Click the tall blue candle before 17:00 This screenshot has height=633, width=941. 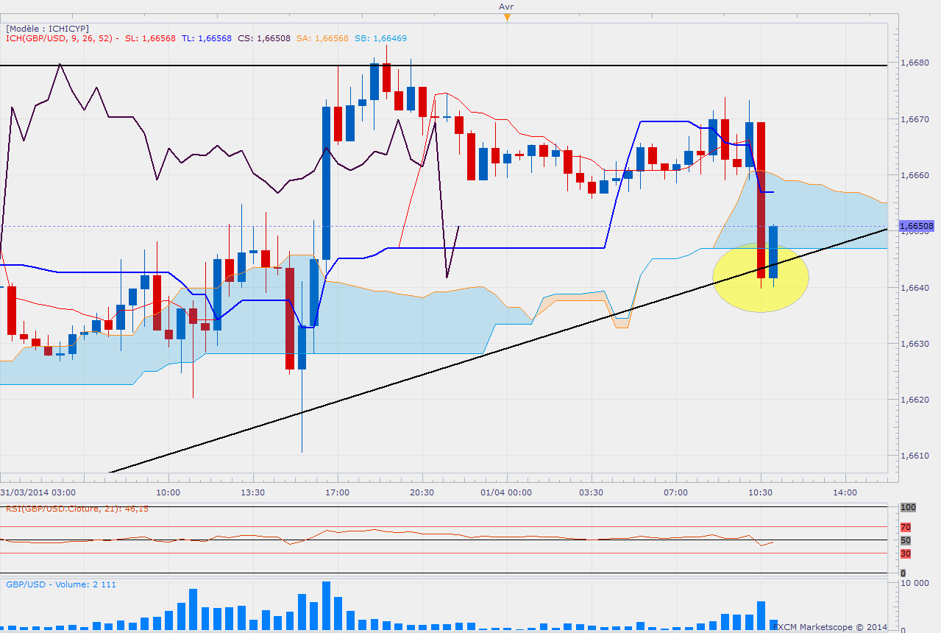click(x=326, y=183)
